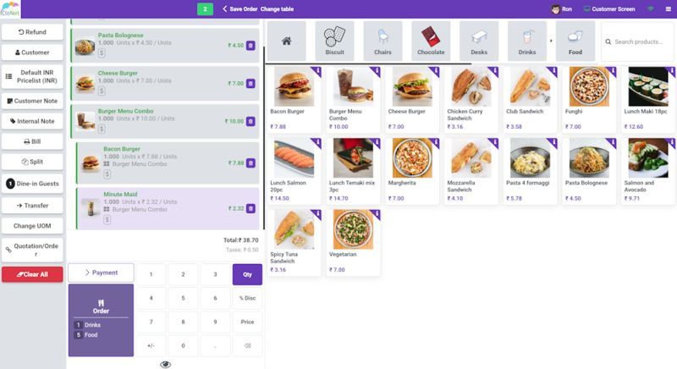
Task: Open the Default INR Pricelist selector
Action: click(x=32, y=76)
